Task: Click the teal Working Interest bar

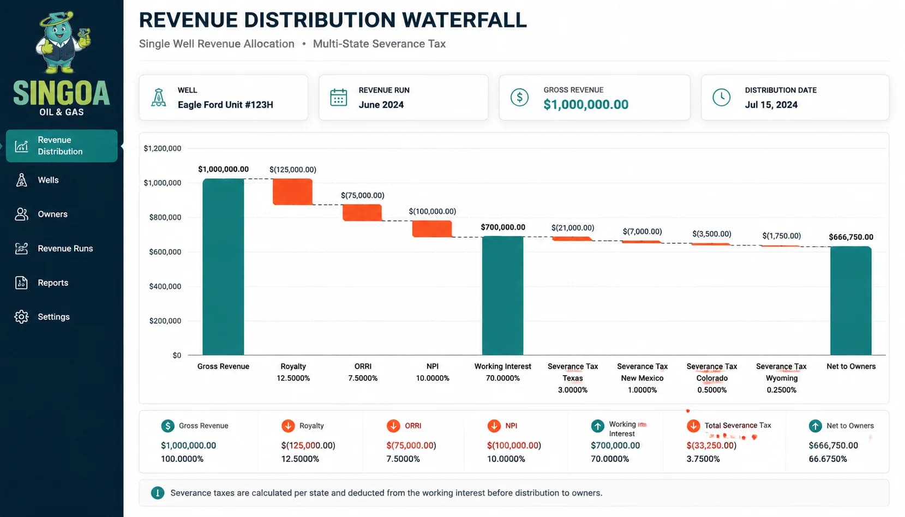Action: (502, 296)
